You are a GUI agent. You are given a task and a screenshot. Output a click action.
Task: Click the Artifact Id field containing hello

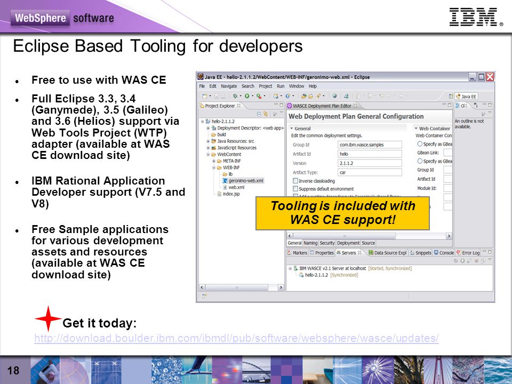[370, 154]
